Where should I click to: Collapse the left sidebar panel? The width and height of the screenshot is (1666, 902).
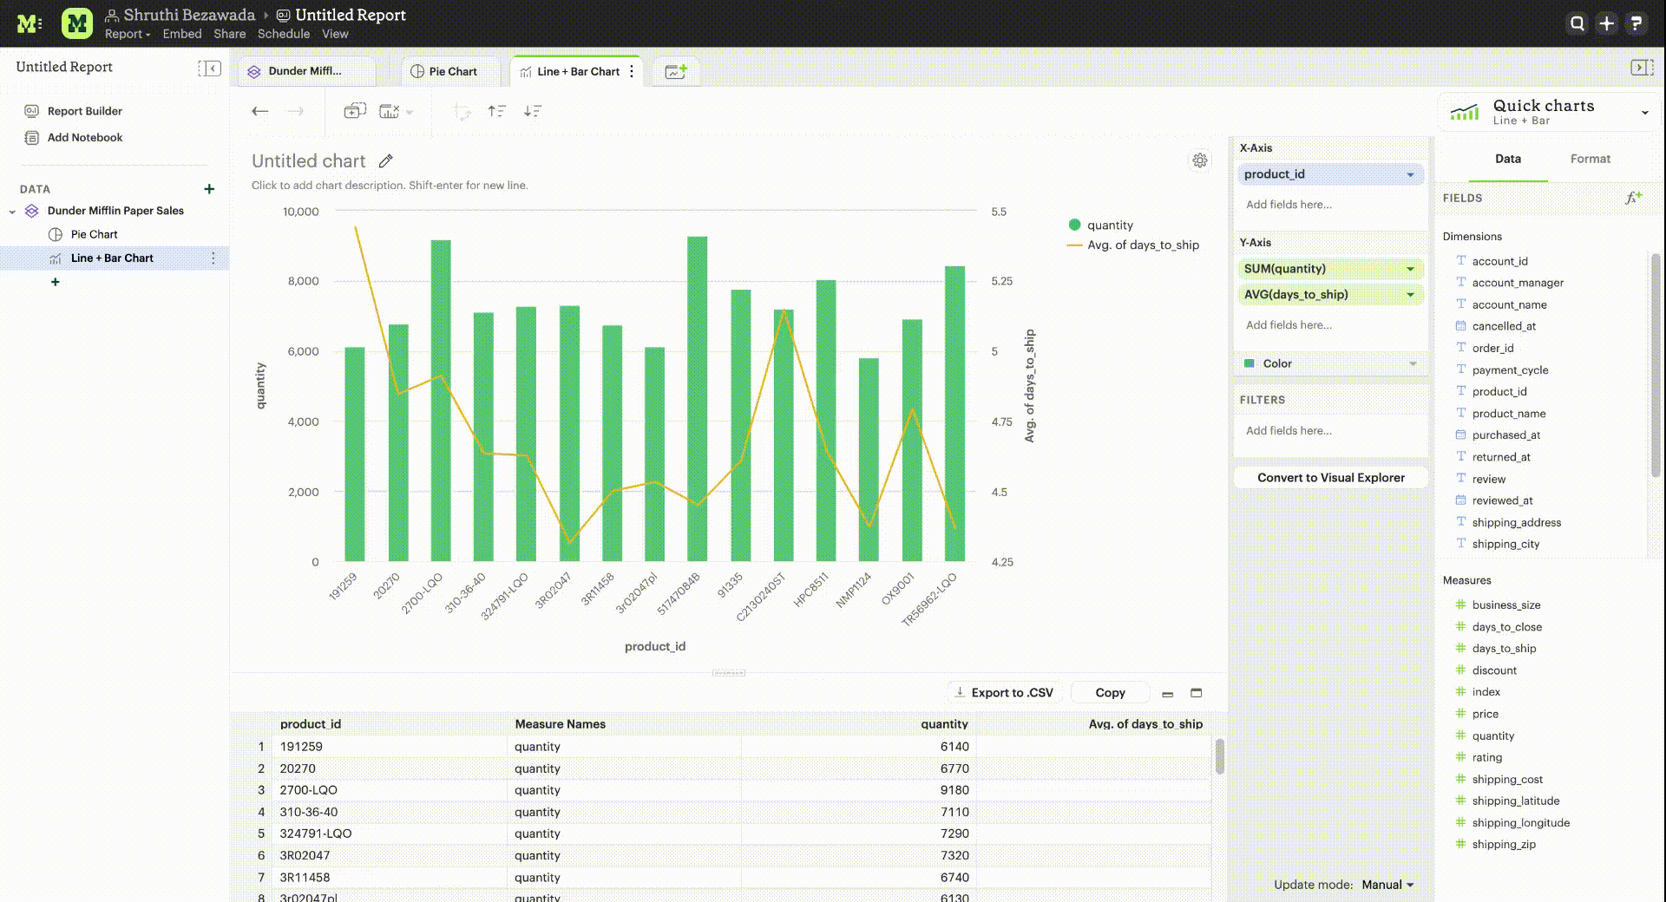209,69
